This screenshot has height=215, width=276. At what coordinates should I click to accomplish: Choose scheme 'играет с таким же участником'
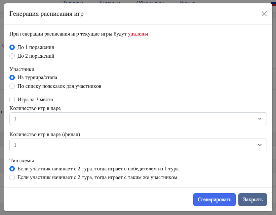12,177
